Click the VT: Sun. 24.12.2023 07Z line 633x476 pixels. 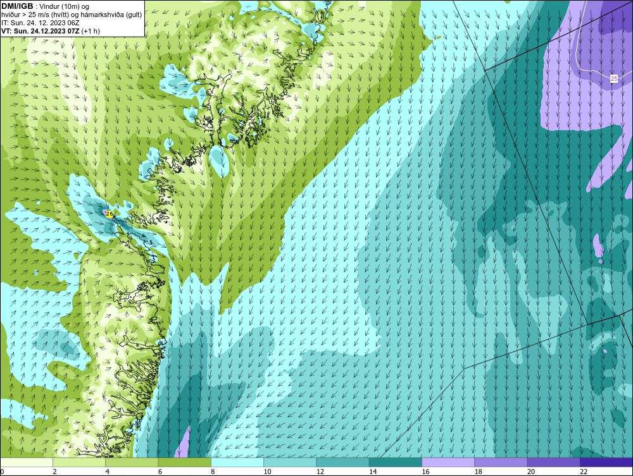pos(51,31)
